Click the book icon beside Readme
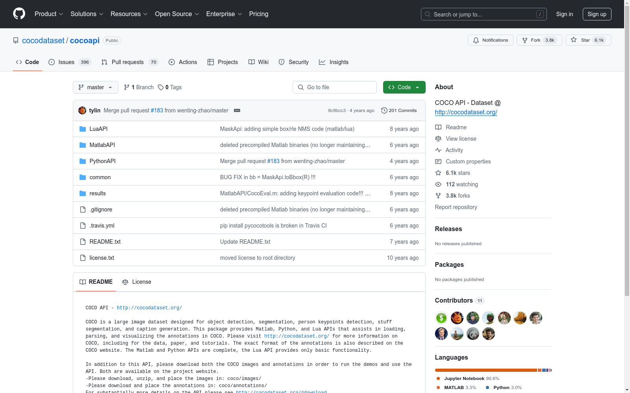This screenshot has height=393, width=630. pos(438,127)
